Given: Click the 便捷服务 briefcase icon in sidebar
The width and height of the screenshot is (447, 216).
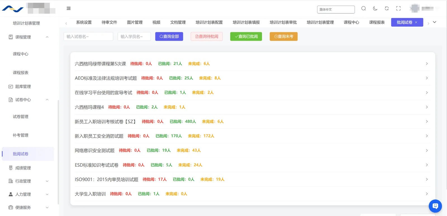Looking at the screenshot, I should tap(11, 207).
